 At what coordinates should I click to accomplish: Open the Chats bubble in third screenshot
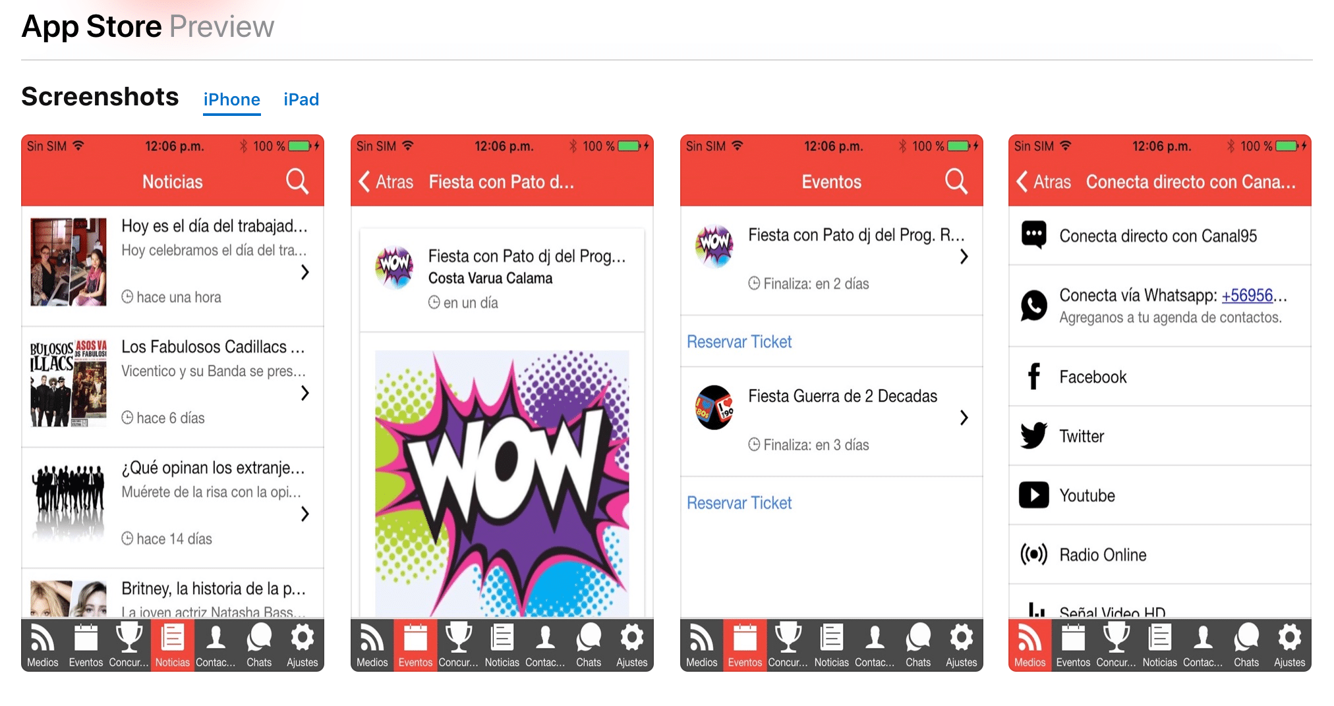pos(918,645)
